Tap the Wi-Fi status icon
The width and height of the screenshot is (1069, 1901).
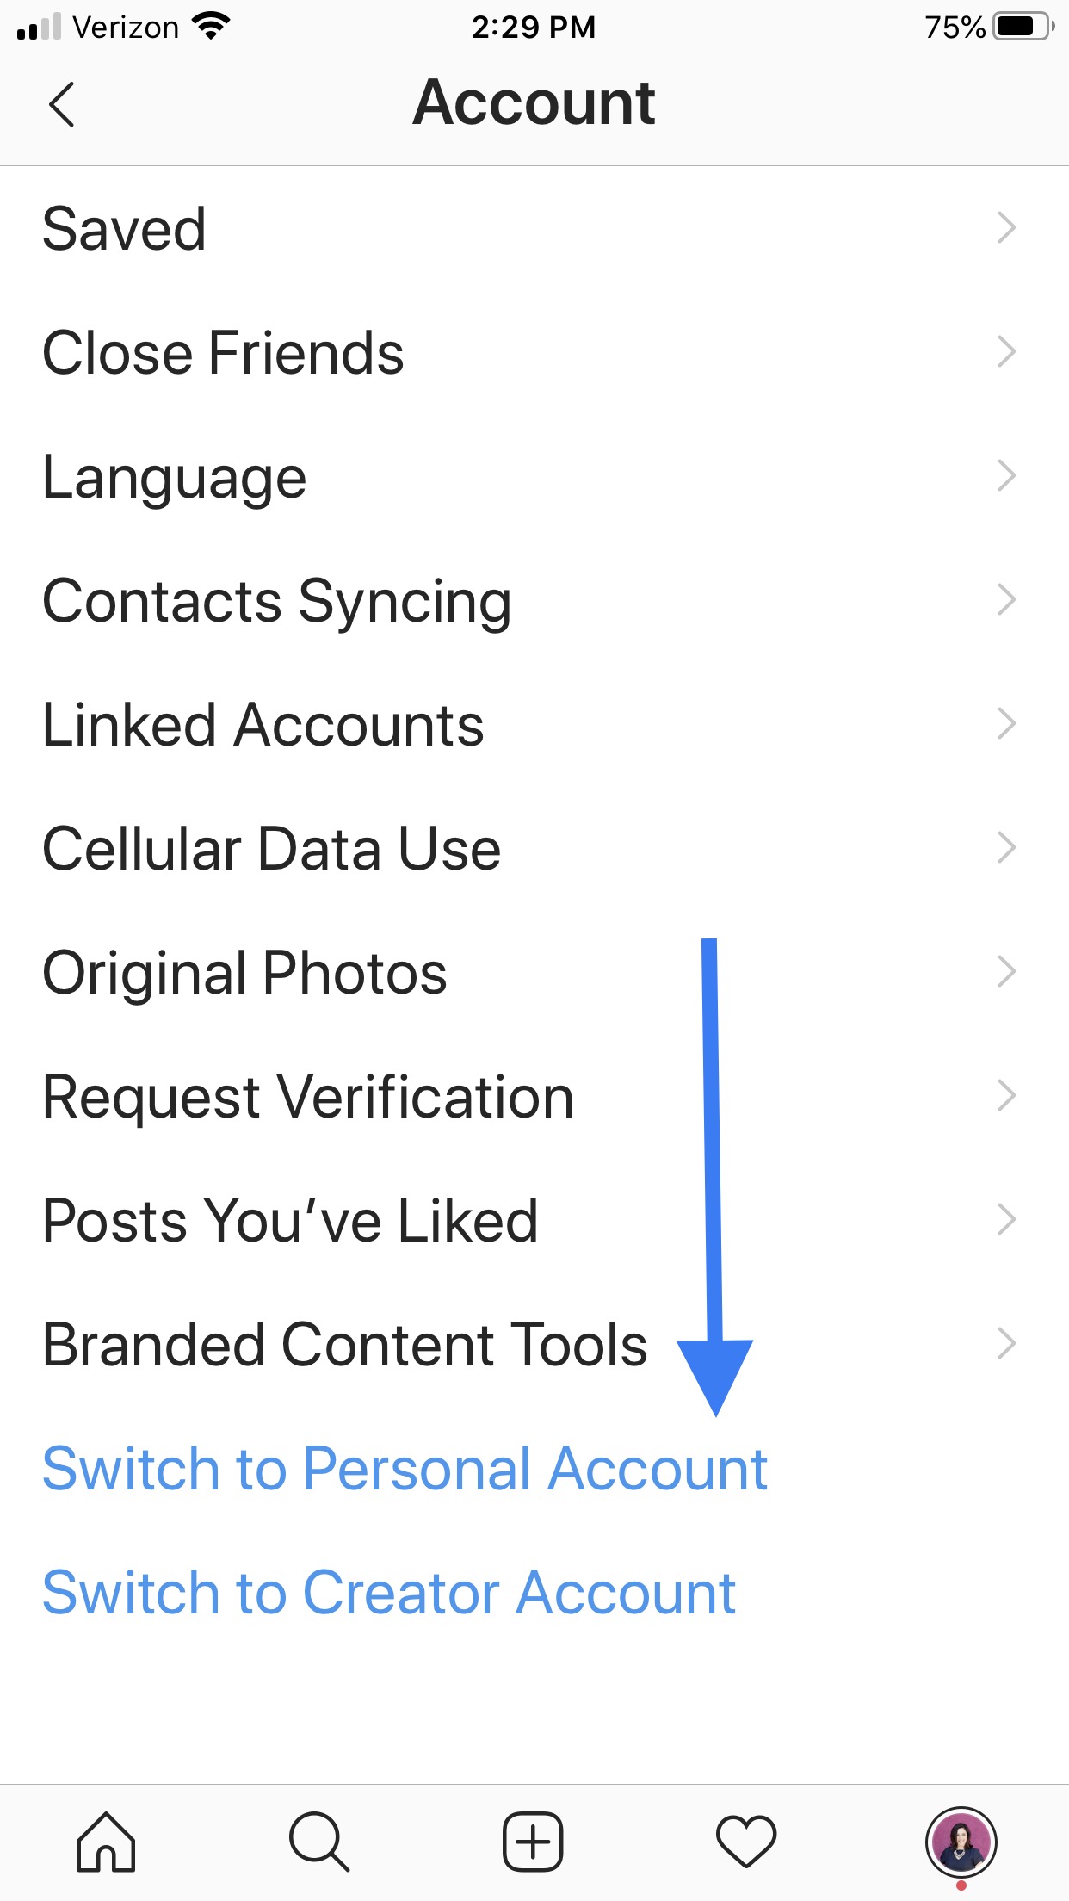pos(211,27)
